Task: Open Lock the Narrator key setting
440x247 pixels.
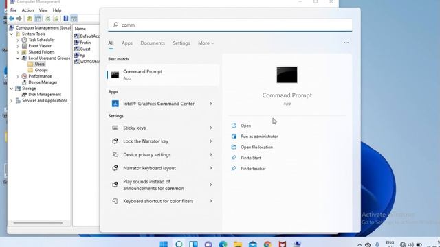Action: (x=163, y=141)
